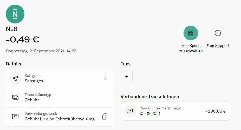The width and height of the screenshot is (241, 130).
Task: Open linked Rudolf Linsenbarth Targo transaction
Action: point(175,111)
